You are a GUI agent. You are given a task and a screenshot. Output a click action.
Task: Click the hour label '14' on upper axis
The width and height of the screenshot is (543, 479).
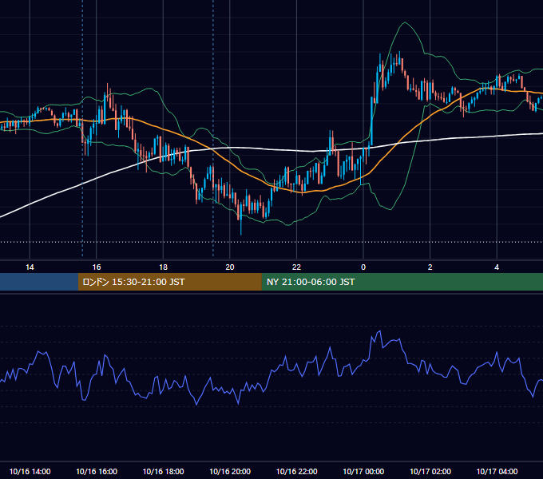pyautogui.click(x=30, y=267)
